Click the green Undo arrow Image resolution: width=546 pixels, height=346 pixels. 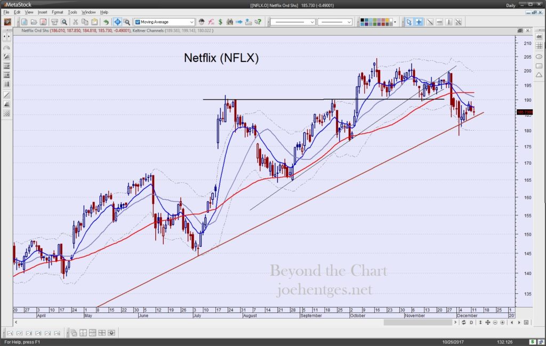pyautogui.click(x=106, y=22)
